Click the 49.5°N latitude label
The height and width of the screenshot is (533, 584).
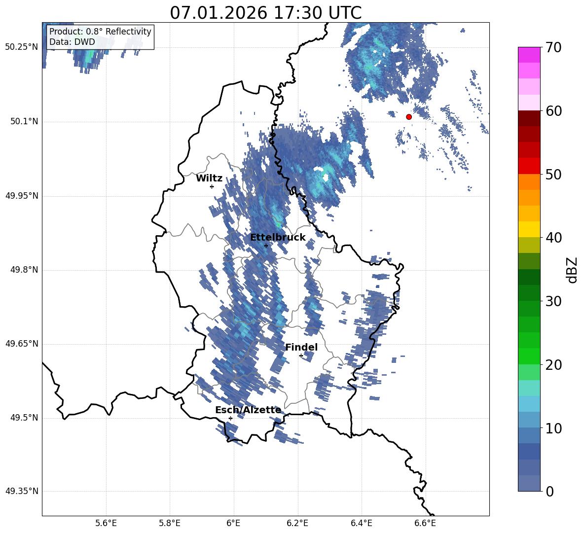tap(25, 418)
